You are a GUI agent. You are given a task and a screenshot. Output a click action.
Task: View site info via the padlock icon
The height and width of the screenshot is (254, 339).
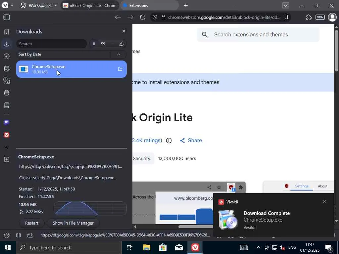point(164,17)
